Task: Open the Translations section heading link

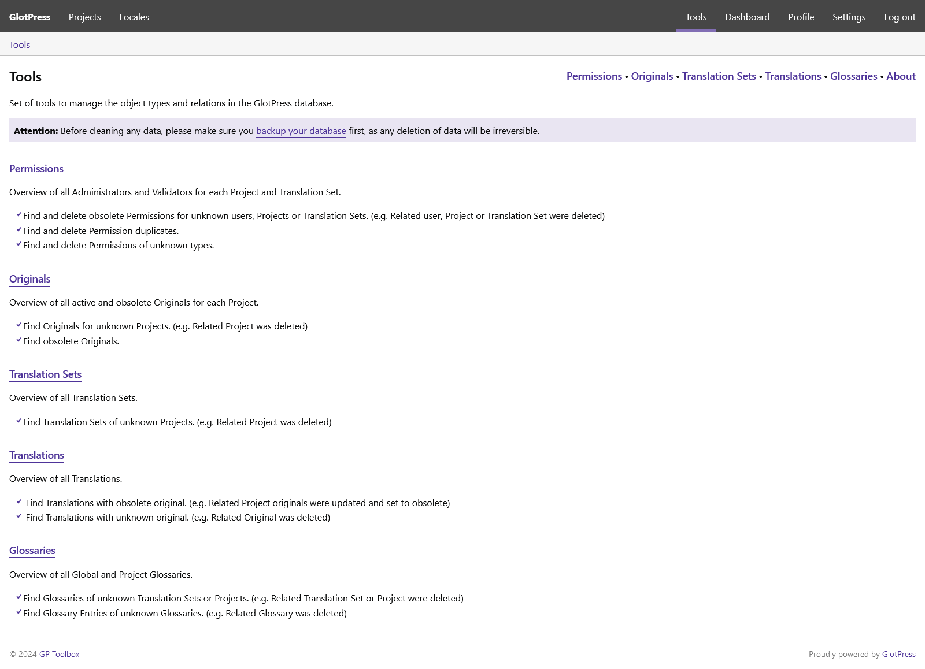Action: coord(36,455)
